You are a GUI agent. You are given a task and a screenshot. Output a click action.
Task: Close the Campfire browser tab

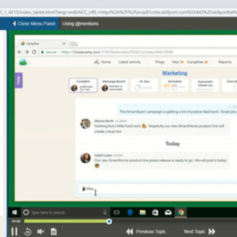pyautogui.click(x=64, y=44)
